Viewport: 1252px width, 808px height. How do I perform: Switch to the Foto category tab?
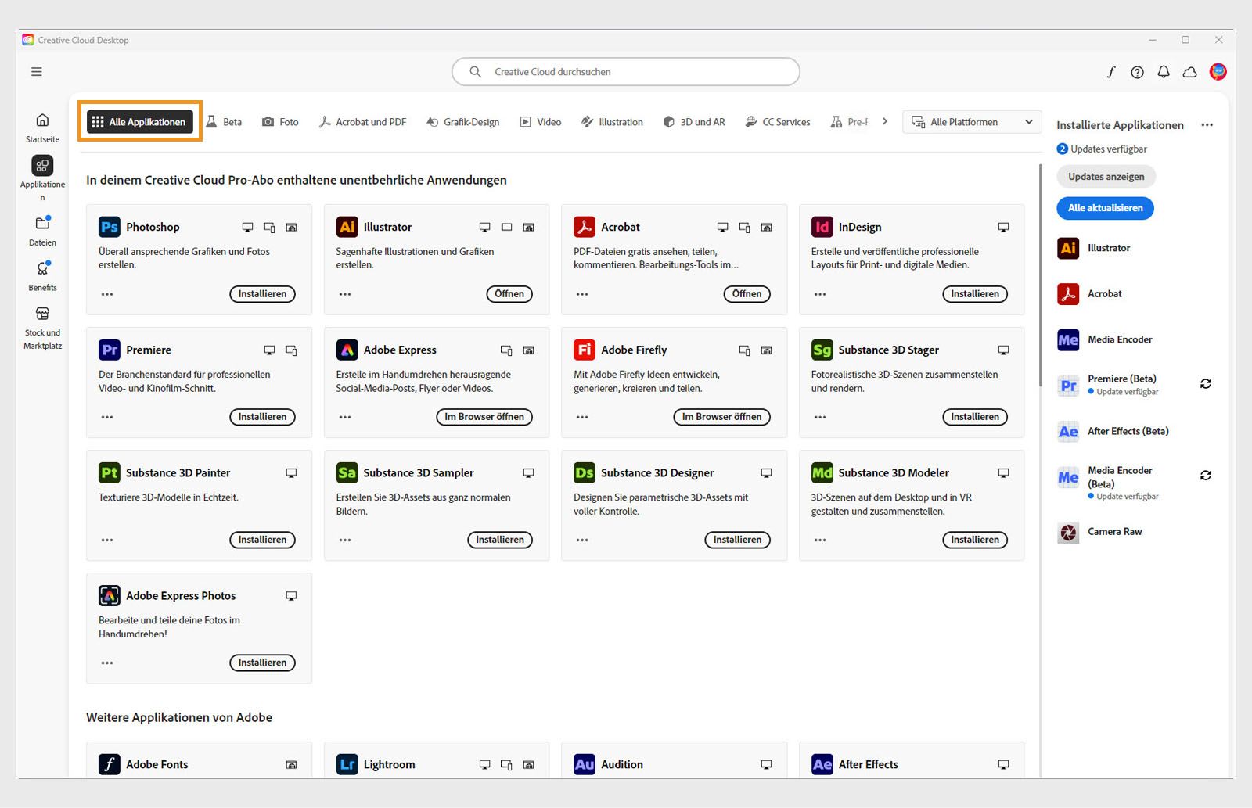coord(280,122)
